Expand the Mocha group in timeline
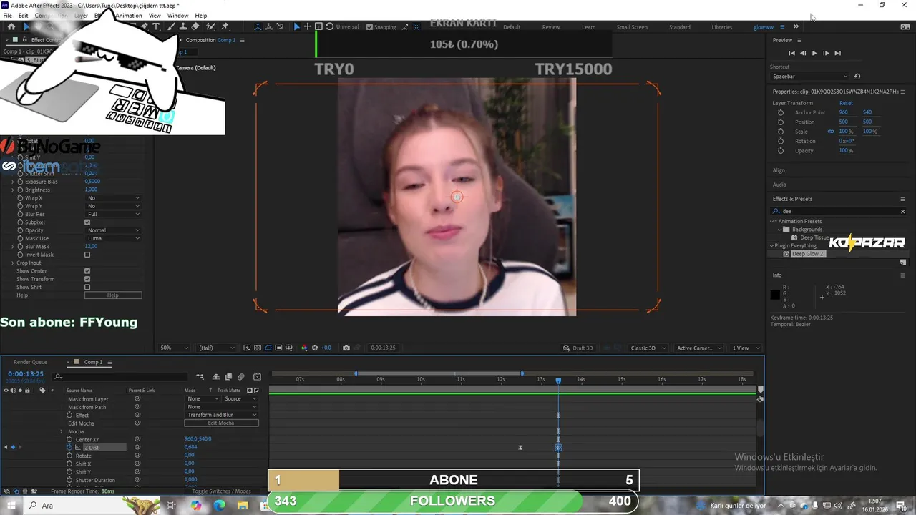This screenshot has width=916, height=515. click(62, 431)
